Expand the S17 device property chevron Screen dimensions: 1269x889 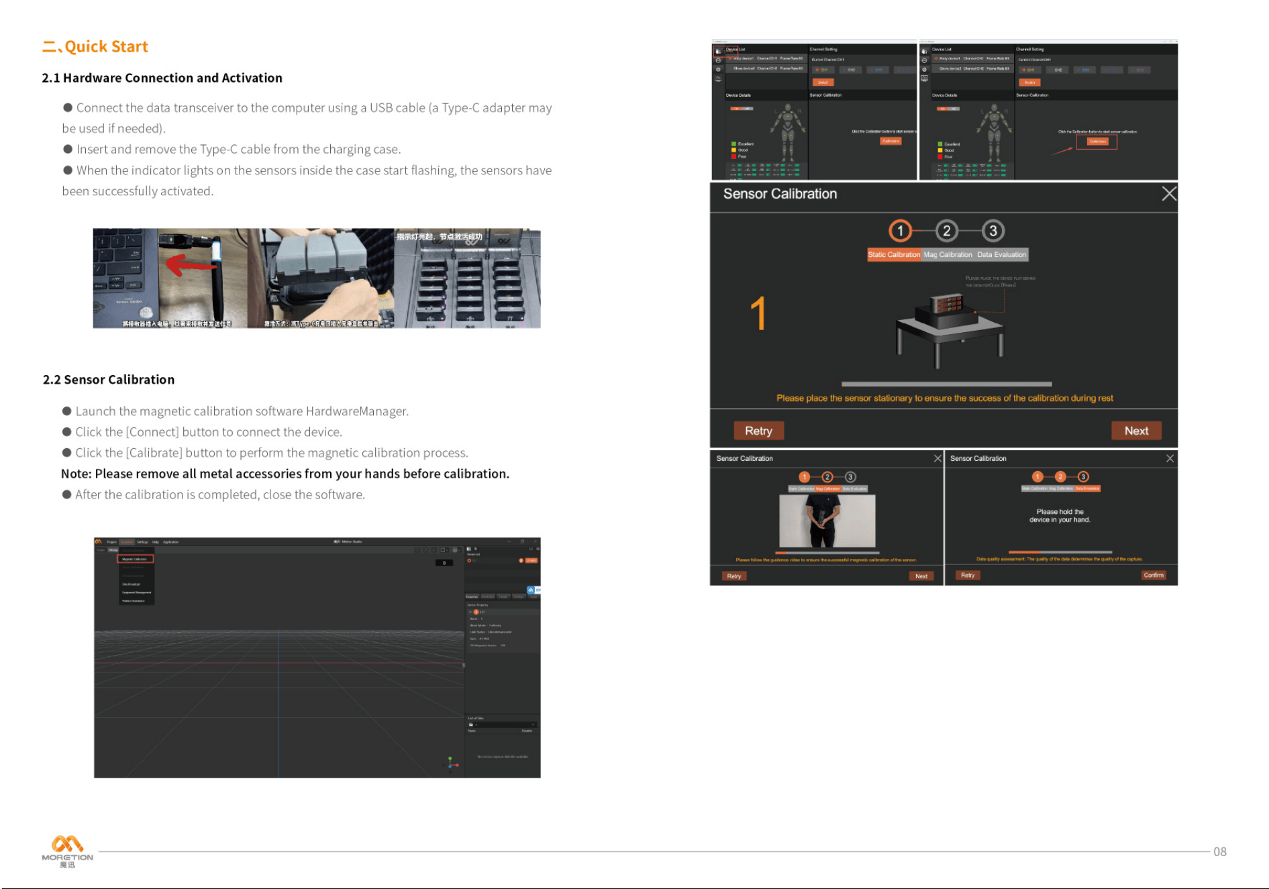[470, 612]
